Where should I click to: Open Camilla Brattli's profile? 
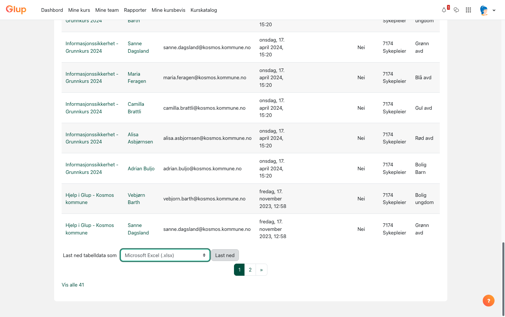coord(136,108)
